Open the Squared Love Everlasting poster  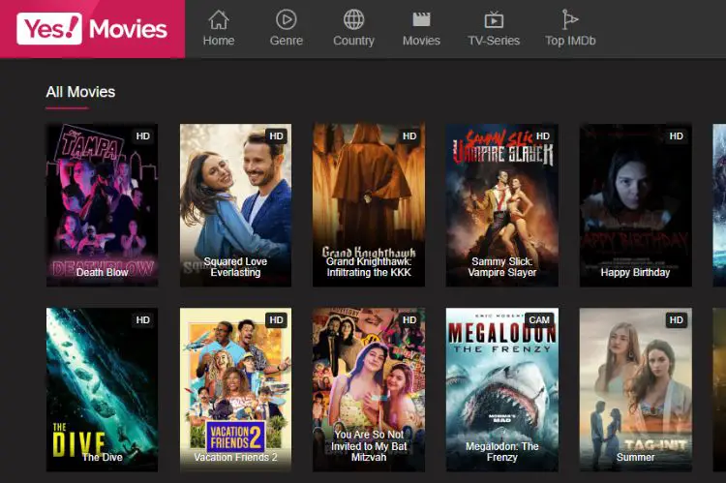pos(235,204)
